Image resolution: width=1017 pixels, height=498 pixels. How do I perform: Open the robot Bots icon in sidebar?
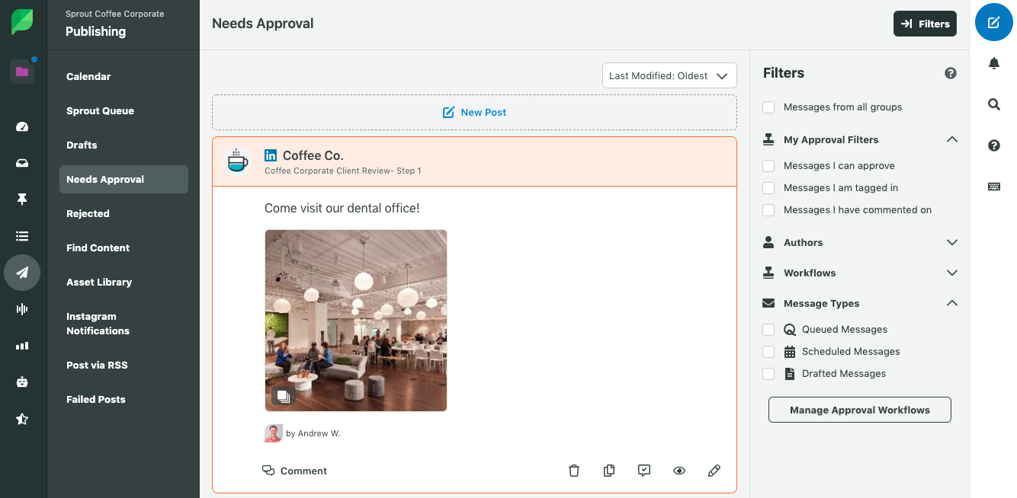(22, 382)
